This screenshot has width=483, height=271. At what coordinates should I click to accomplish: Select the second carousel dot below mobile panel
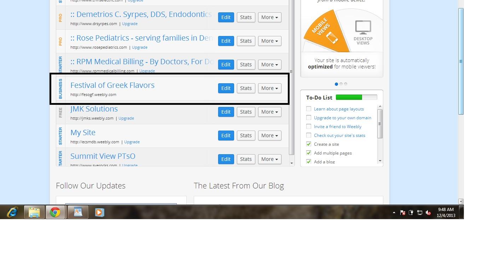pyautogui.click(x=341, y=84)
